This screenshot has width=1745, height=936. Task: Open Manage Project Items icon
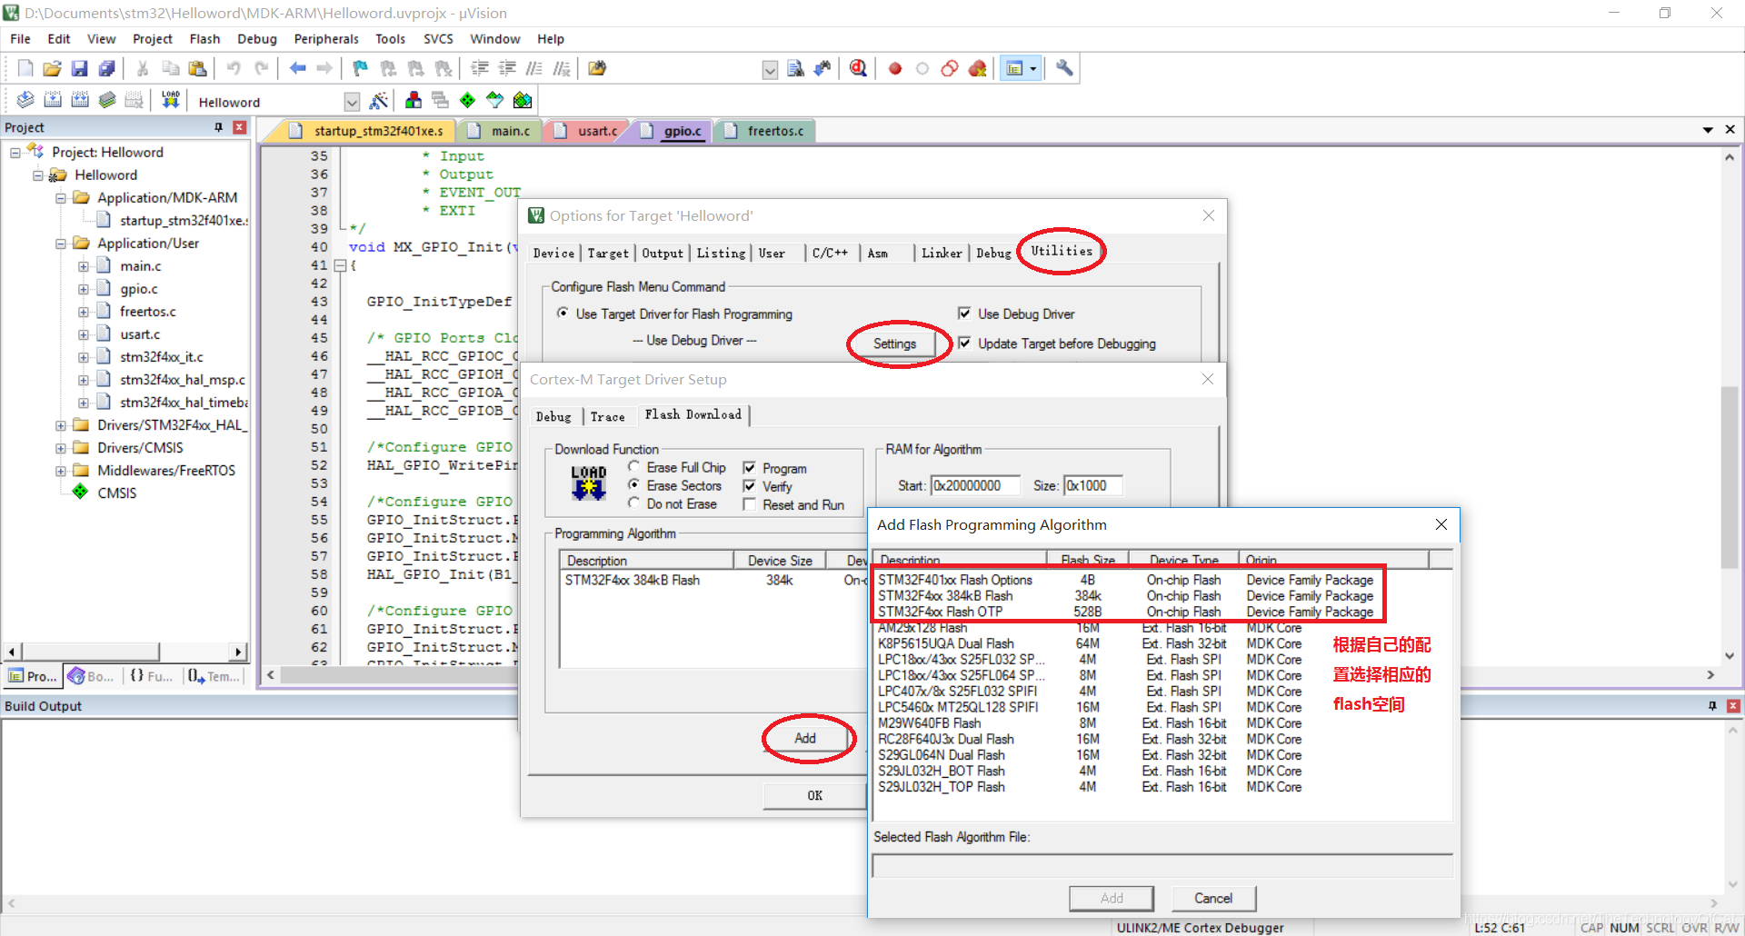(x=414, y=100)
